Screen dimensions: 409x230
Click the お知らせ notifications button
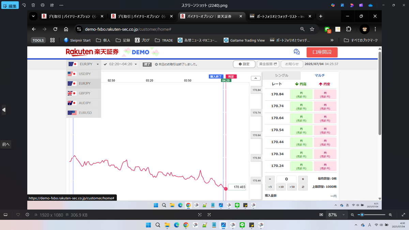click(292, 64)
